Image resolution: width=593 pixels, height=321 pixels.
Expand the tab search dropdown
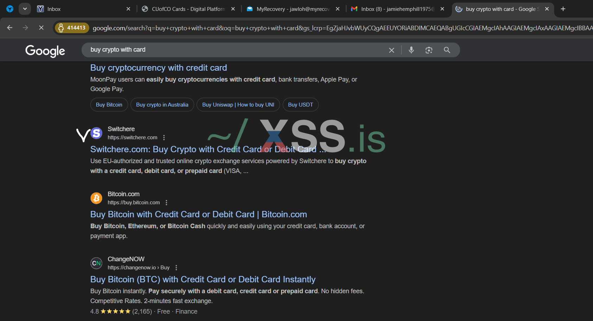[x=25, y=9]
